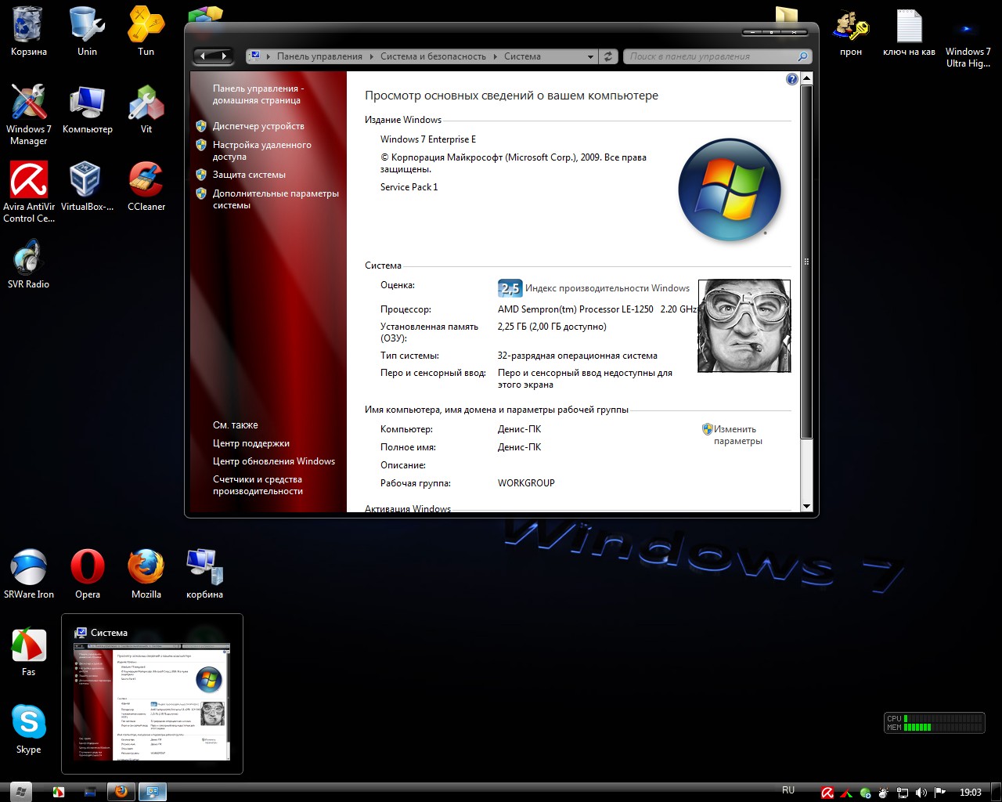
Task: Launch the Skype desktop icon
Action: tap(28, 729)
